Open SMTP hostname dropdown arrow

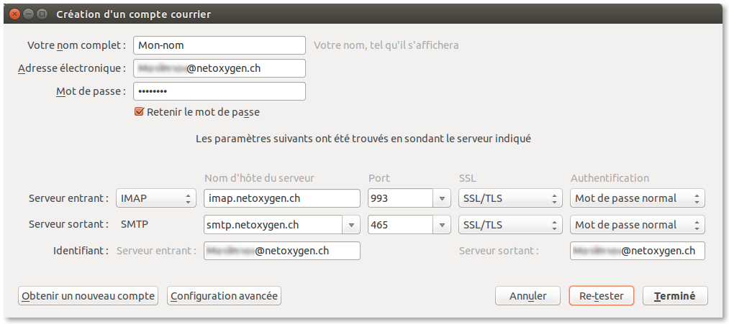(351, 225)
